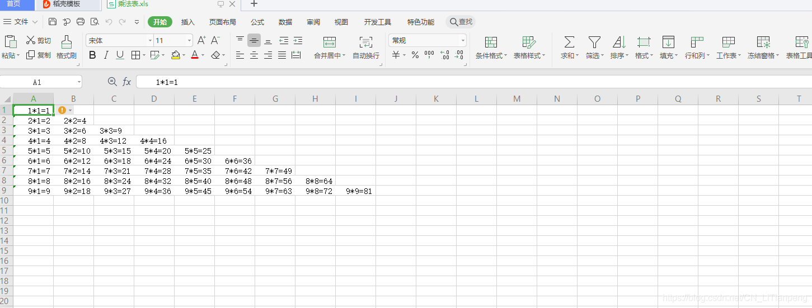Click Conditional Formatting (条件格式) icon
812x308 pixels.
tap(491, 42)
